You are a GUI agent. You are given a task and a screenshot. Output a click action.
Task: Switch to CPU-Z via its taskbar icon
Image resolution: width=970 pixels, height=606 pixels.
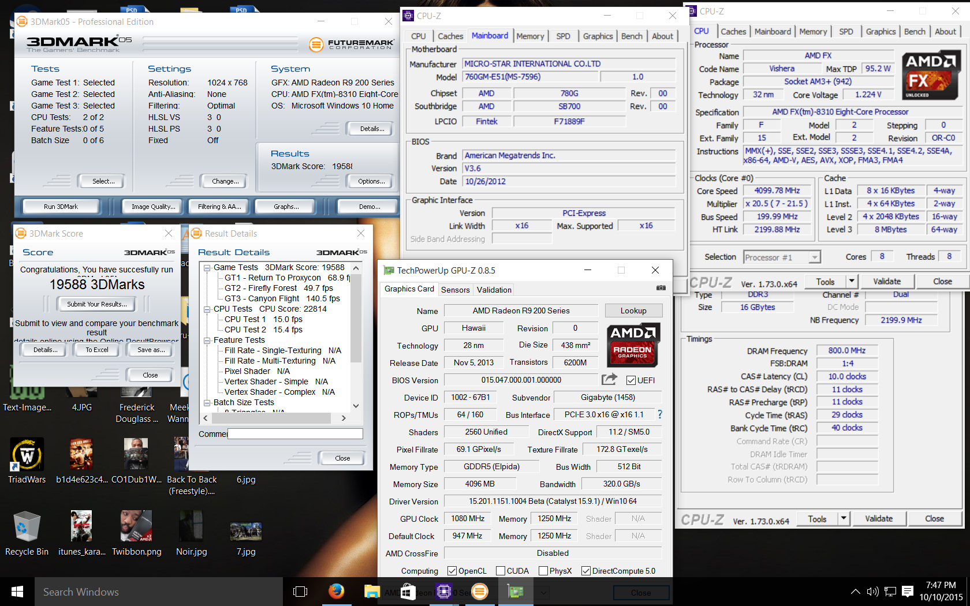click(443, 592)
